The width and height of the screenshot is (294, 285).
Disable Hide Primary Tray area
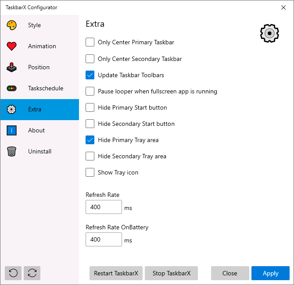90,140
